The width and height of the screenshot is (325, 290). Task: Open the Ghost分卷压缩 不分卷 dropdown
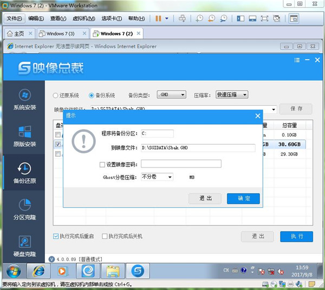click(x=157, y=177)
